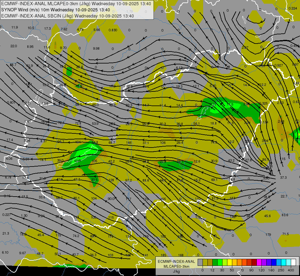Click the pure yellow legend swatch
The image size is (300, 276).
tap(230, 263)
